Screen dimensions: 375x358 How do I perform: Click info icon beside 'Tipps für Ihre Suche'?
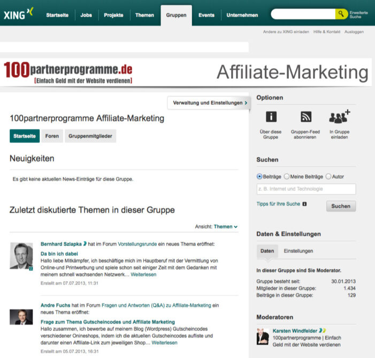pos(304,204)
